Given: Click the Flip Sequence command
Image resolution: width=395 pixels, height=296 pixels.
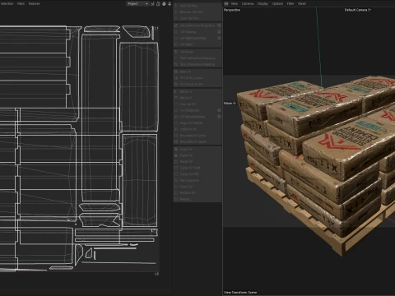Looking at the screenshot, I should coord(197,180).
